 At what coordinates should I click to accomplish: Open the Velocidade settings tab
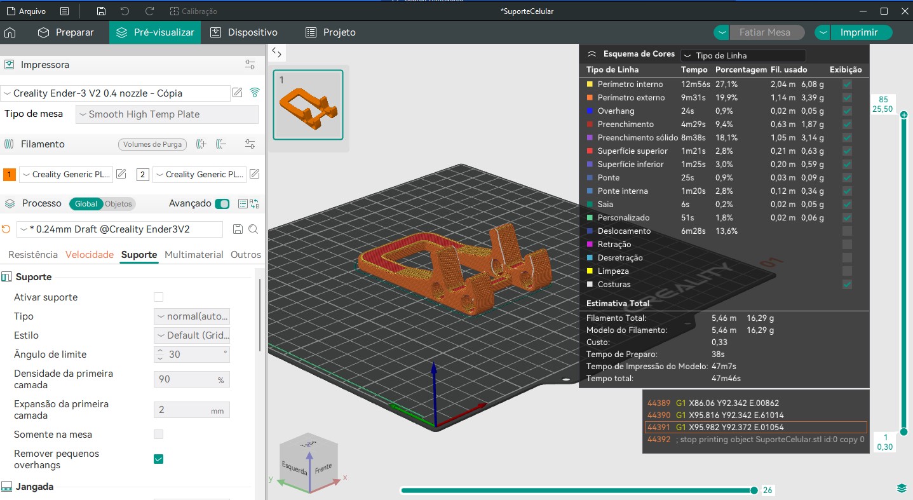click(90, 255)
